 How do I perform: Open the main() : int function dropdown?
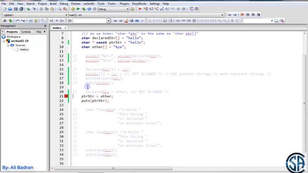pos(222,15)
